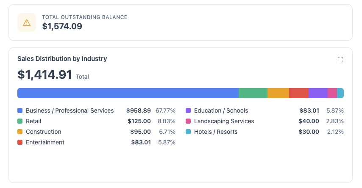Click the orange Construction bar segment
Screen dimensions: 362x188
[278, 93]
